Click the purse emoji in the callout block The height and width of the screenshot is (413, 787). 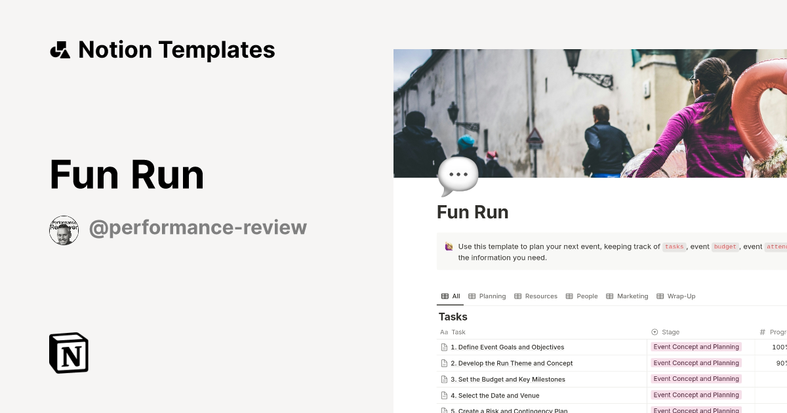click(x=449, y=246)
